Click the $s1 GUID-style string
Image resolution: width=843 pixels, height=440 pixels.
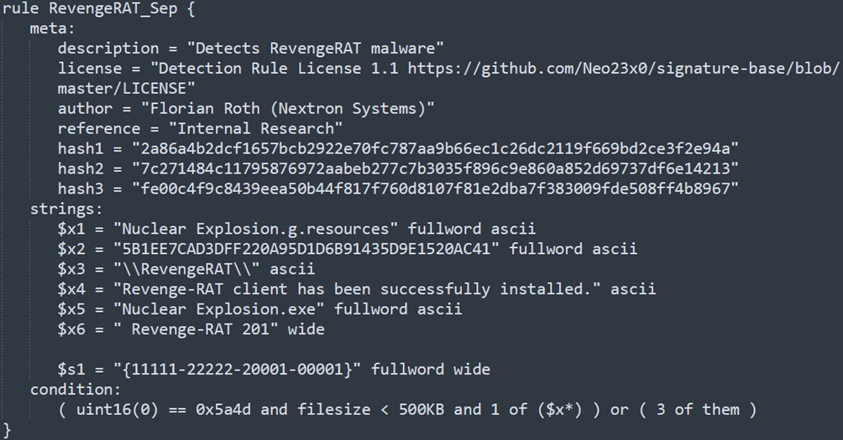[x=240, y=370]
